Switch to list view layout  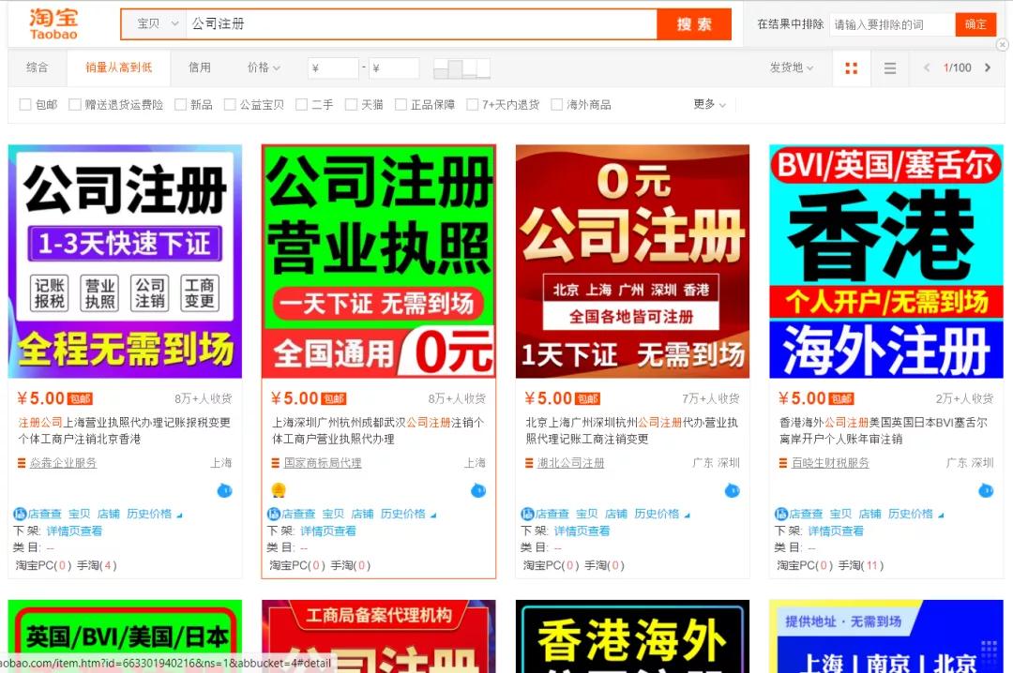889,67
